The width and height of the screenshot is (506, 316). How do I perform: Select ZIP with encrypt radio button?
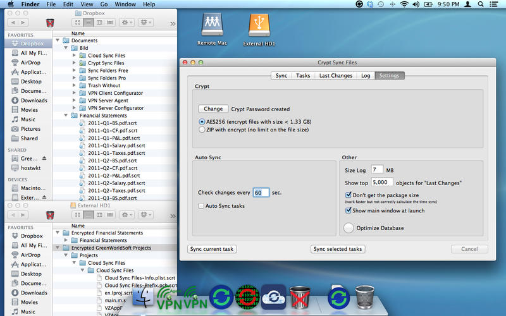[202, 130]
